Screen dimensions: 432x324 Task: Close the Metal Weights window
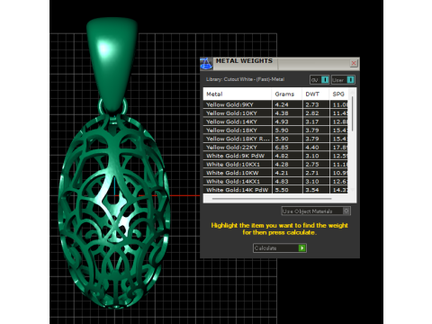tap(354, 63)
